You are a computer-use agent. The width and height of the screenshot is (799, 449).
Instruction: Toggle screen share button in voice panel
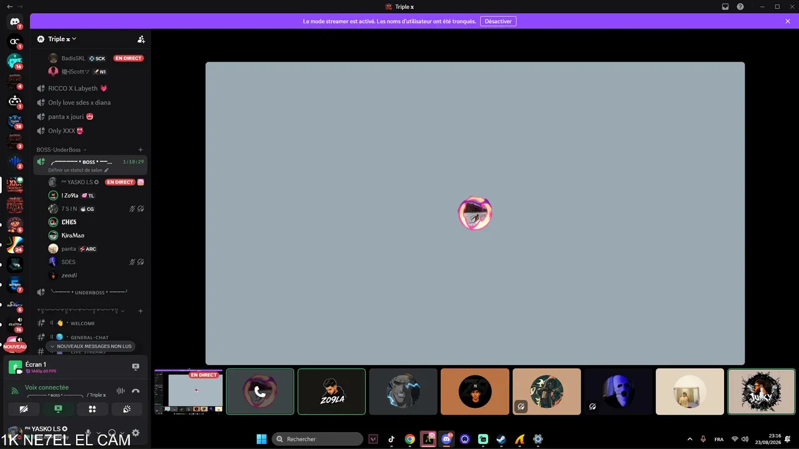(x=58, y=409)
